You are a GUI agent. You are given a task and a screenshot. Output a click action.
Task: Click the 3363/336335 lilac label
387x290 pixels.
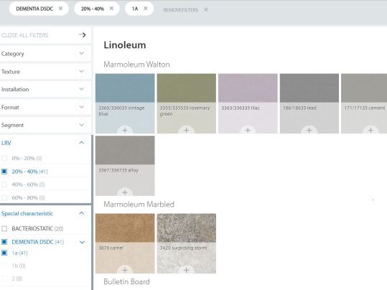(241, 108)
